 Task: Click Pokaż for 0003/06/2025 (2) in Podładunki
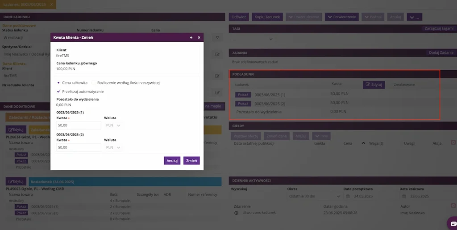pos(243,104)
